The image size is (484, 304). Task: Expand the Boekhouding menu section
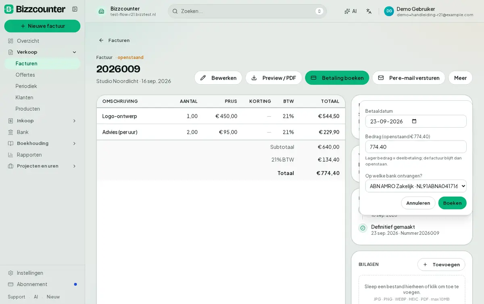[x=74, y=143]
